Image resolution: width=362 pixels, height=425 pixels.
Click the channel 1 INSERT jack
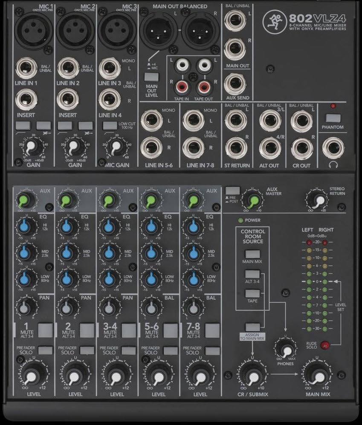(x=26, y=99)
